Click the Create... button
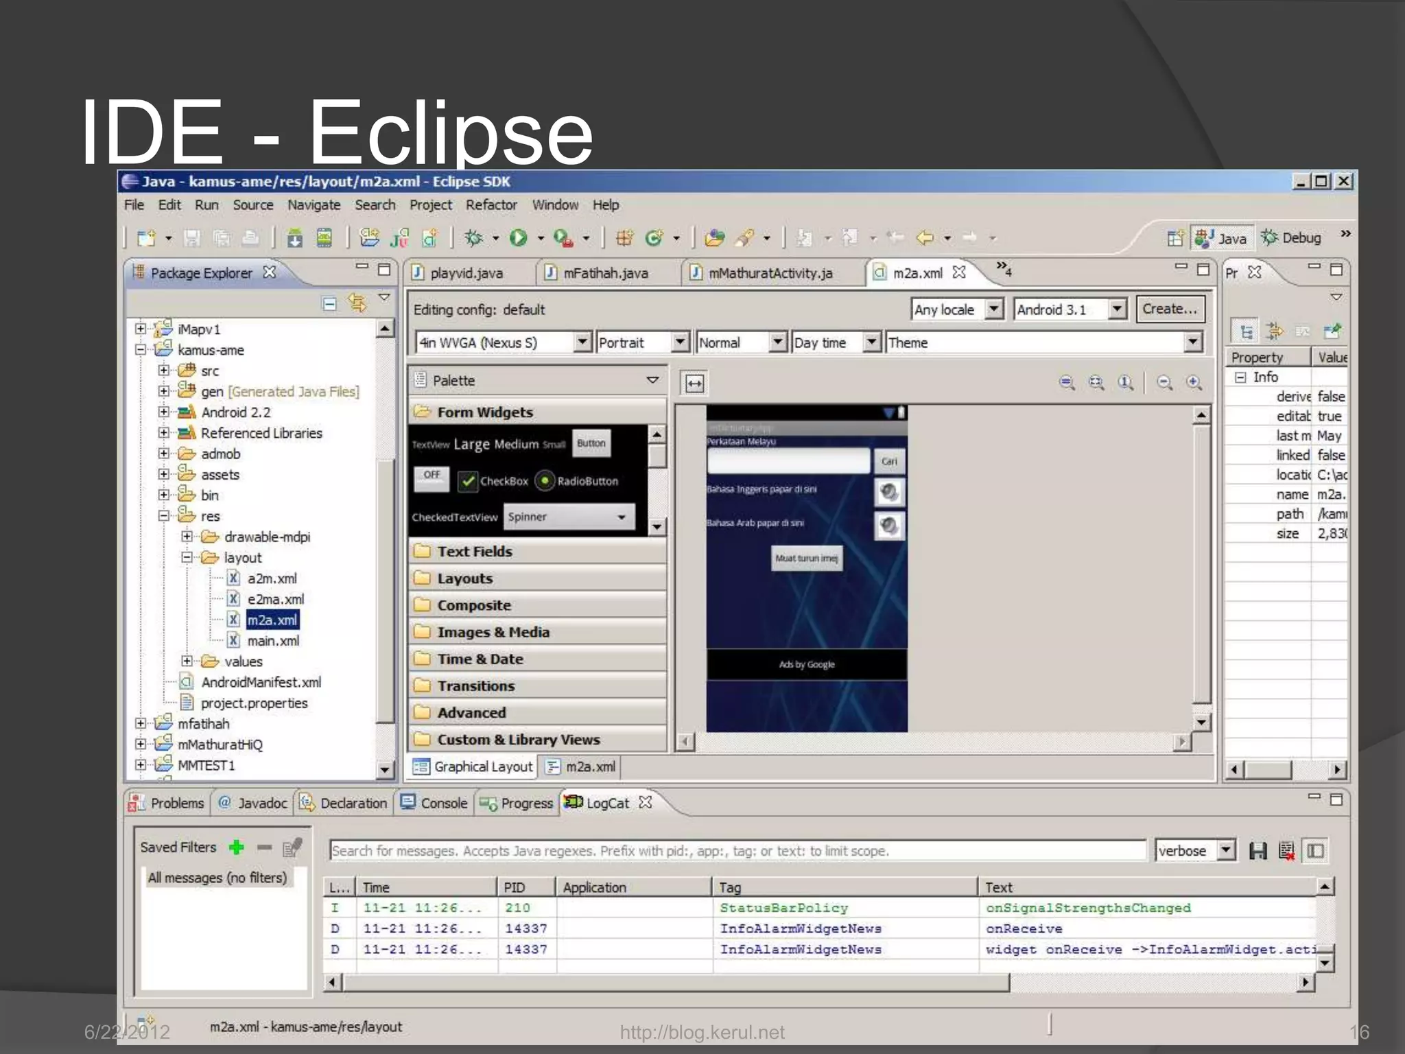This screenshot has height=1054, width=1405. tap(1170, 309)
